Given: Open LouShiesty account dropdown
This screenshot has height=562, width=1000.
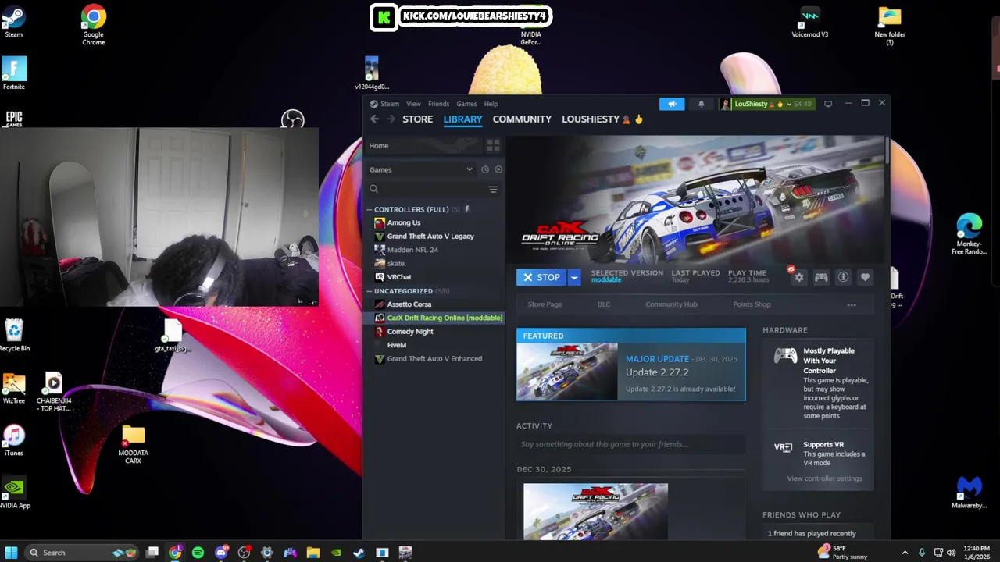Looking at the screenshot, I should click(767, 104).
